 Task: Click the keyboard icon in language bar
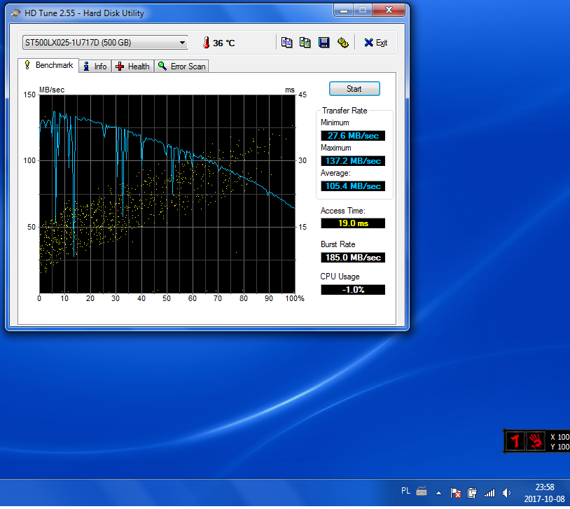(x=422, y=491)
